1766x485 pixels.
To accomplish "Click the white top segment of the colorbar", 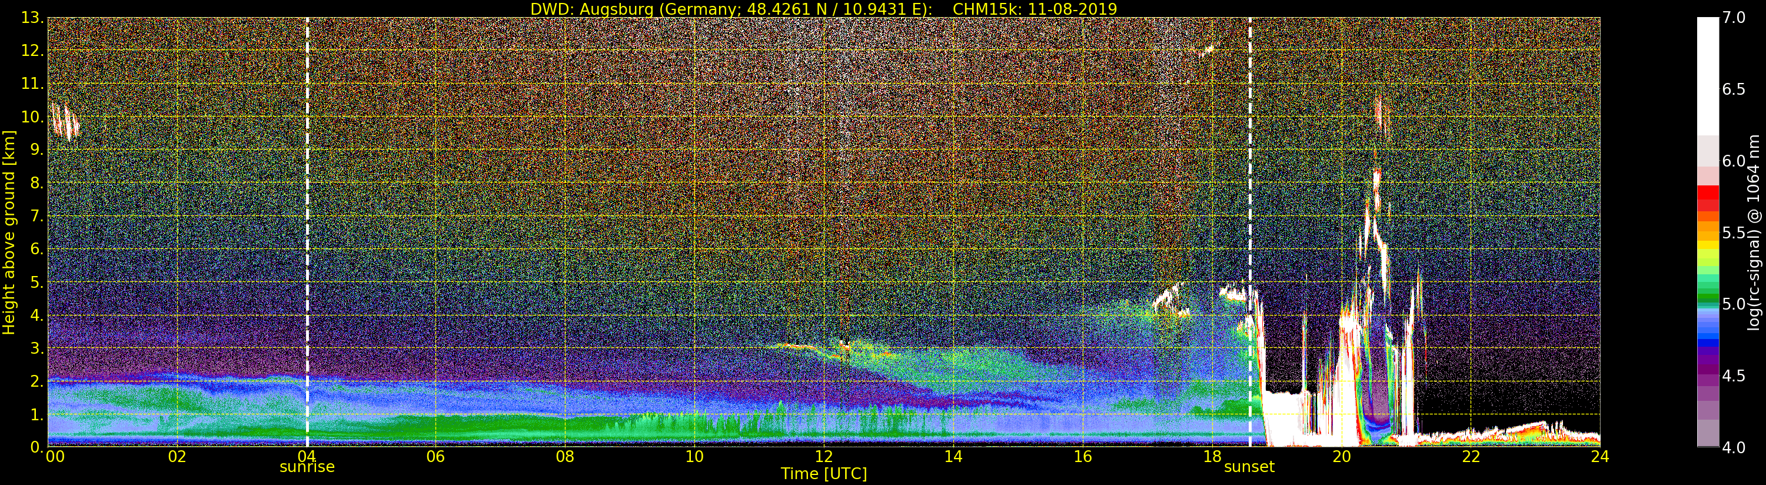I will click(x=1708, y=75).
